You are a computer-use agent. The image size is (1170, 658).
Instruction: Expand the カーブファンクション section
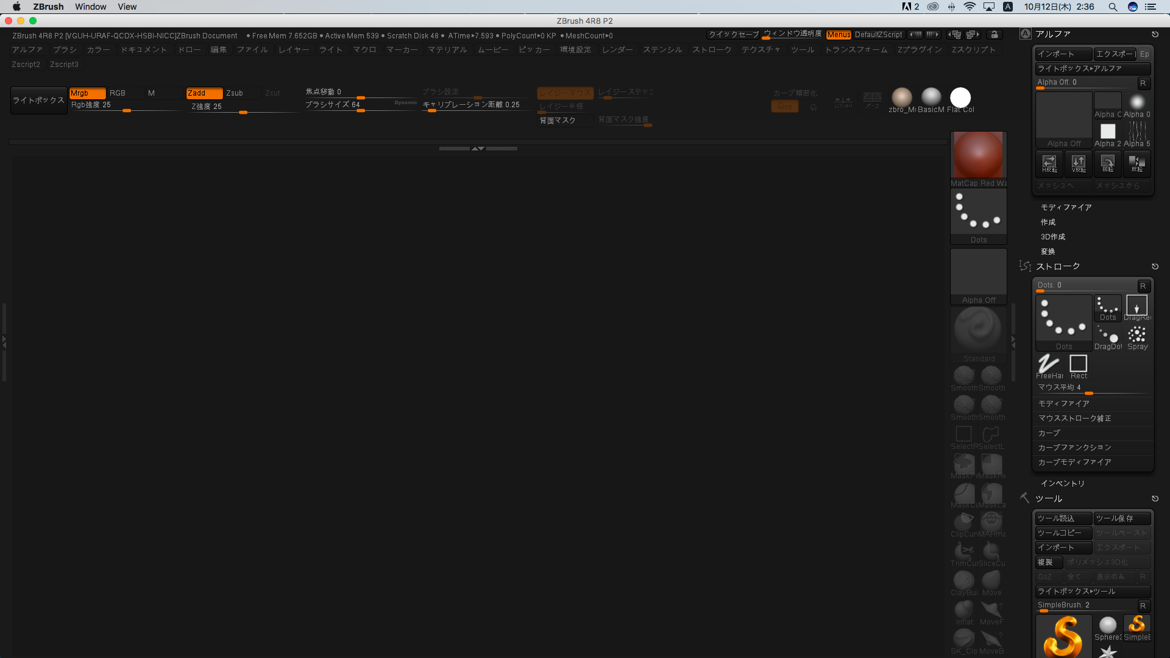coord(1075,448)
